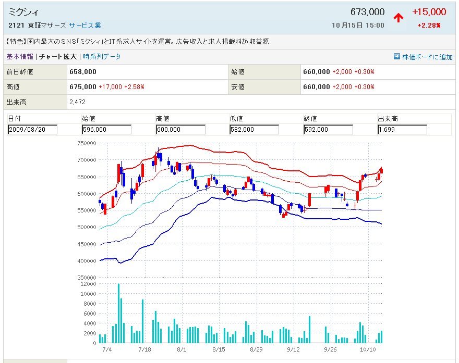Viewport: 459px width, 363px height.
Task: Focus the 始値 field showing 596,000
Action: pos(106,130)
